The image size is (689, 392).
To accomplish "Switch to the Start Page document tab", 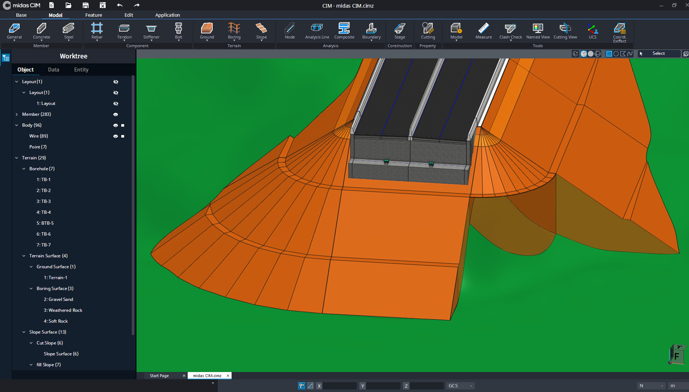I will (159, 376).
